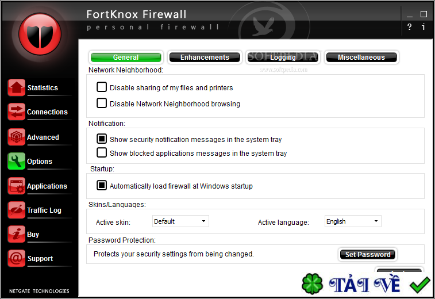Image resolution: width=435 pixels, height=299 pixels.
Task: Open the Advanced cube icon
Action: click(x=16, y=137)
